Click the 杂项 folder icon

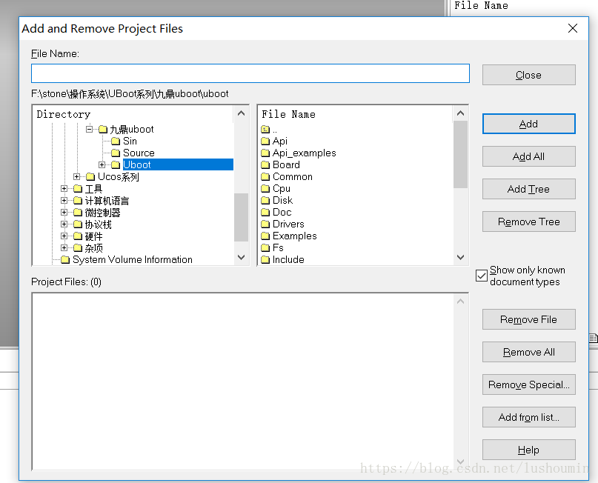coord(78,247)
